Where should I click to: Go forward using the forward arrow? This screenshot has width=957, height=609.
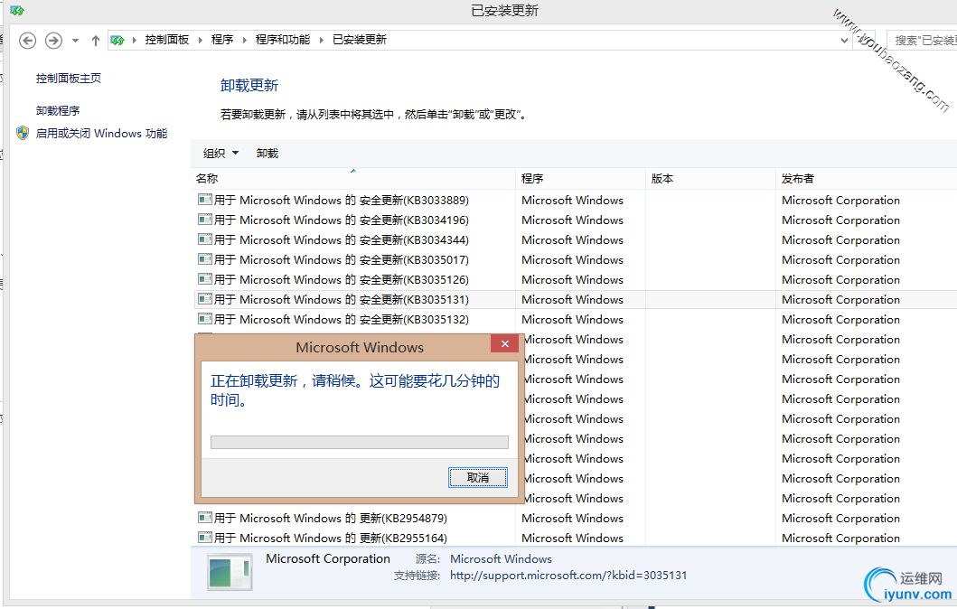[53, 41]
